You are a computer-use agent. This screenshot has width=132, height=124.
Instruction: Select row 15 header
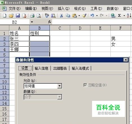pyautogui.click(x=5, y=108)
